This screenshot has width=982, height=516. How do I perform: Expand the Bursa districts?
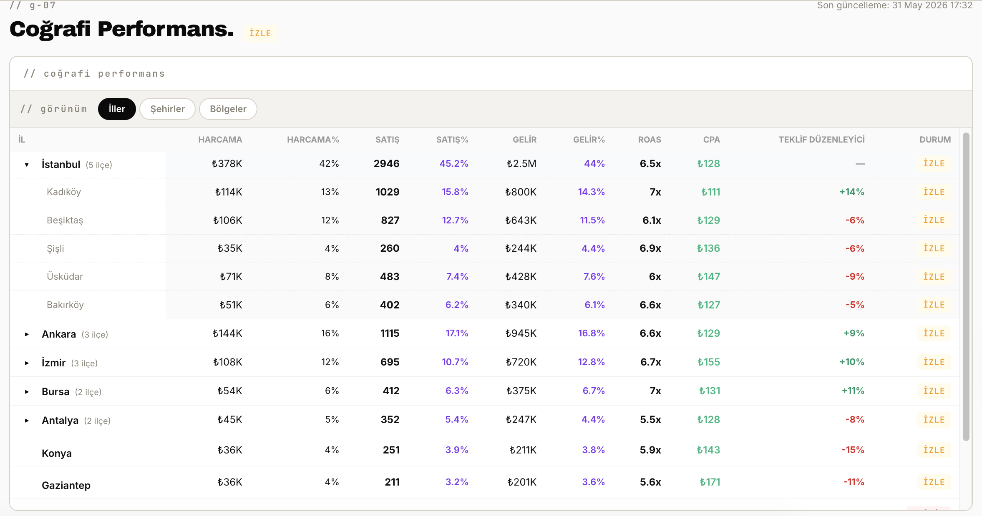pos(27,392)
